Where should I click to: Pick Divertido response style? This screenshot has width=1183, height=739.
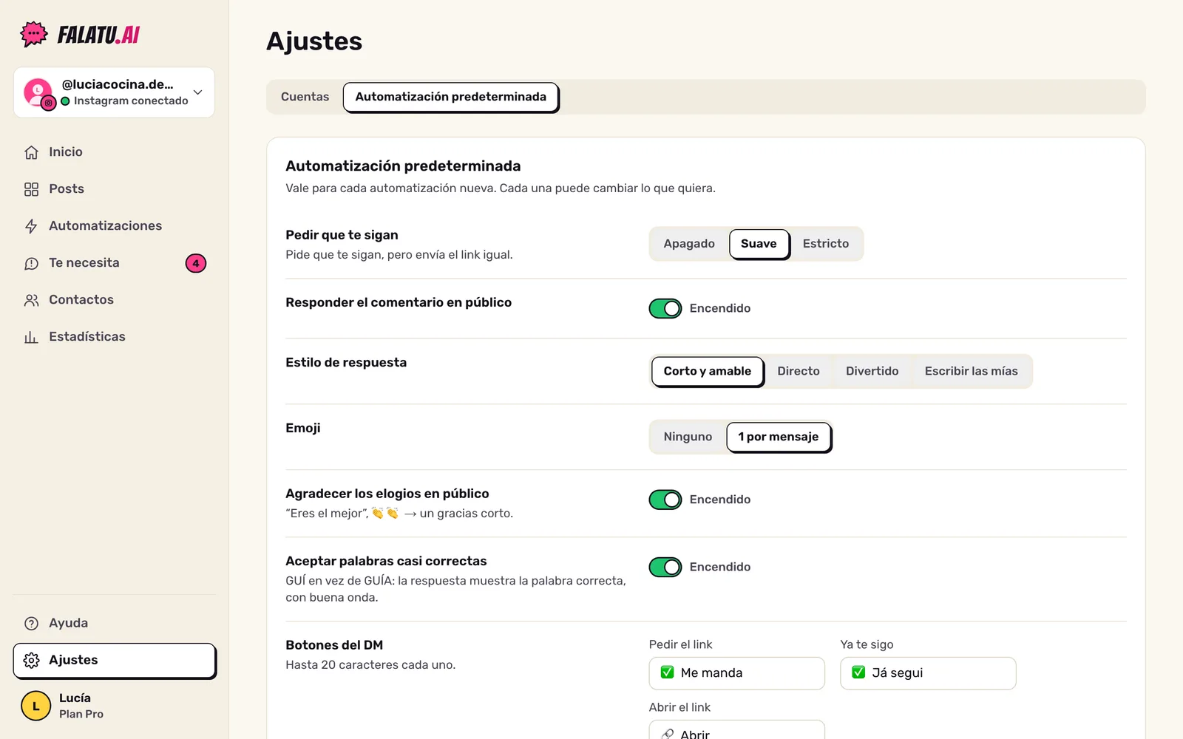pos(872,371)
